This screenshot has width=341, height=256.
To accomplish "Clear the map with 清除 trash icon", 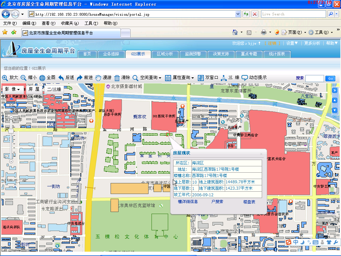I will click(117, 78).
